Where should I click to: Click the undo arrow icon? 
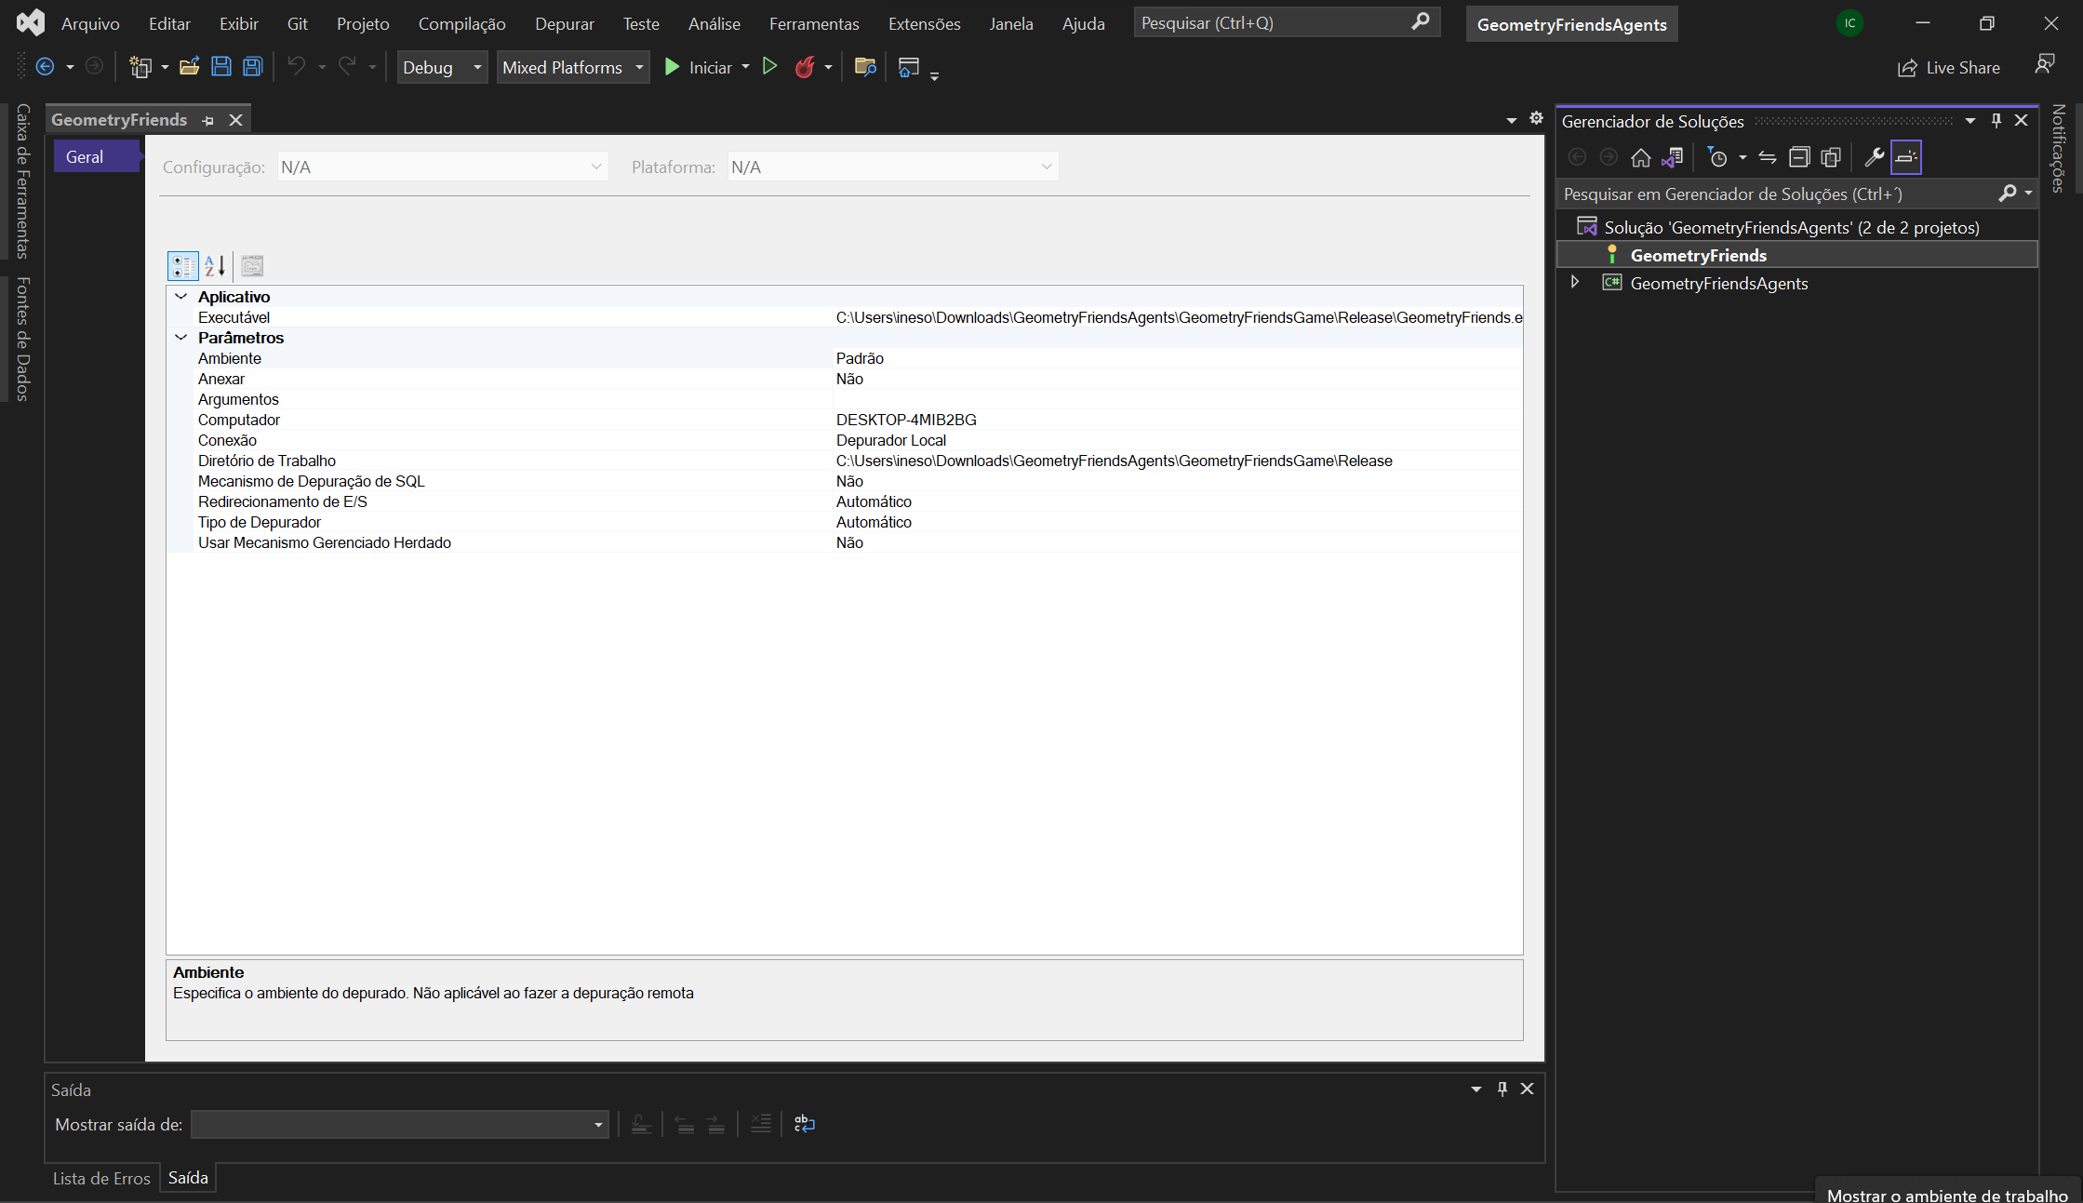click(297, 67)
